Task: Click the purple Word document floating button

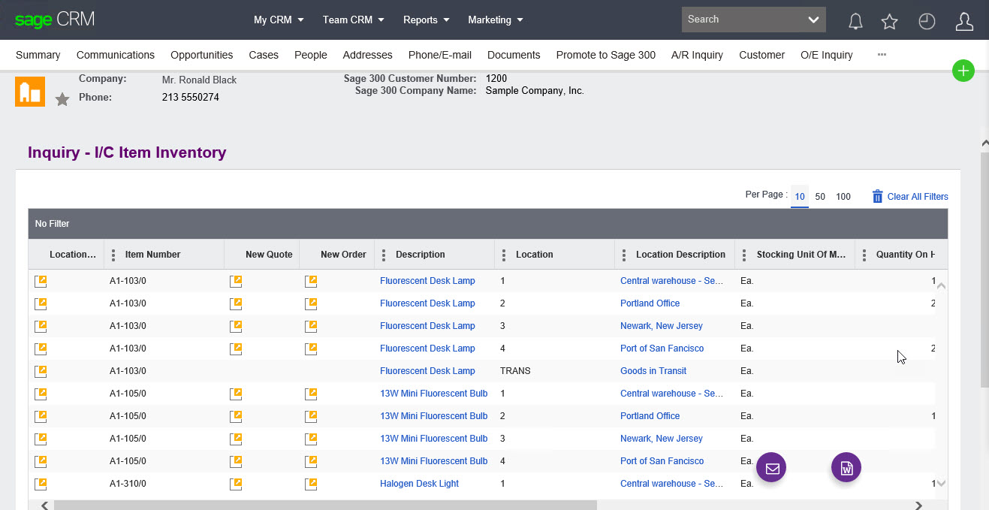Action: point(846,468)
